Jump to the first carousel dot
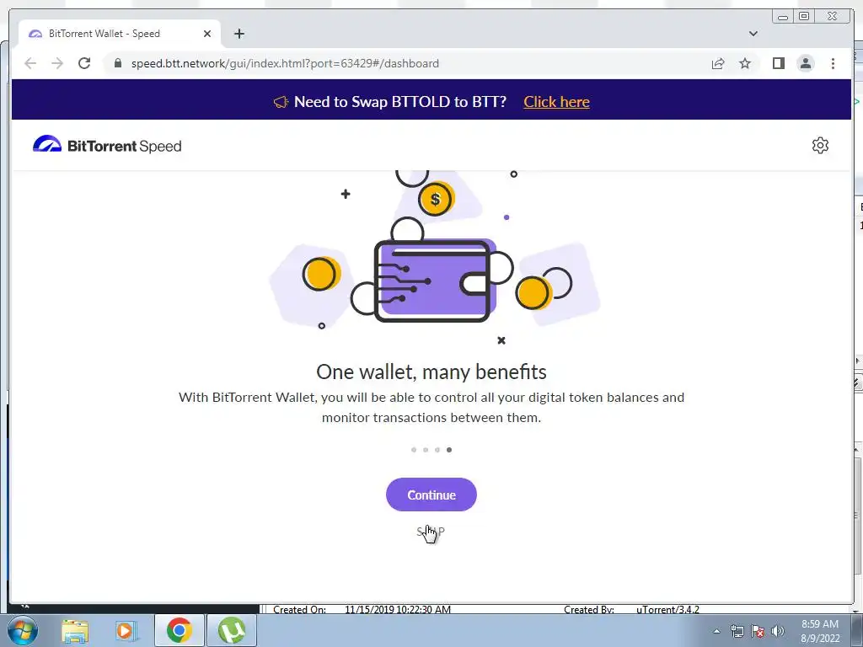Viewport: 863px width, 647px height. click(x=414, y=450)
